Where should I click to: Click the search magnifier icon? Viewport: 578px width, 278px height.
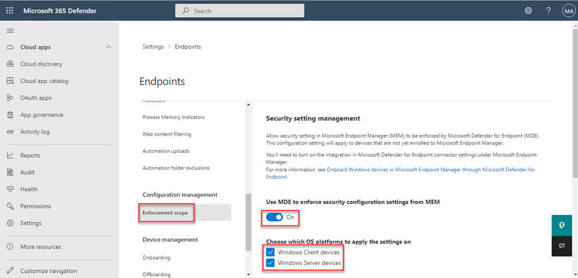tap(186, 11)
